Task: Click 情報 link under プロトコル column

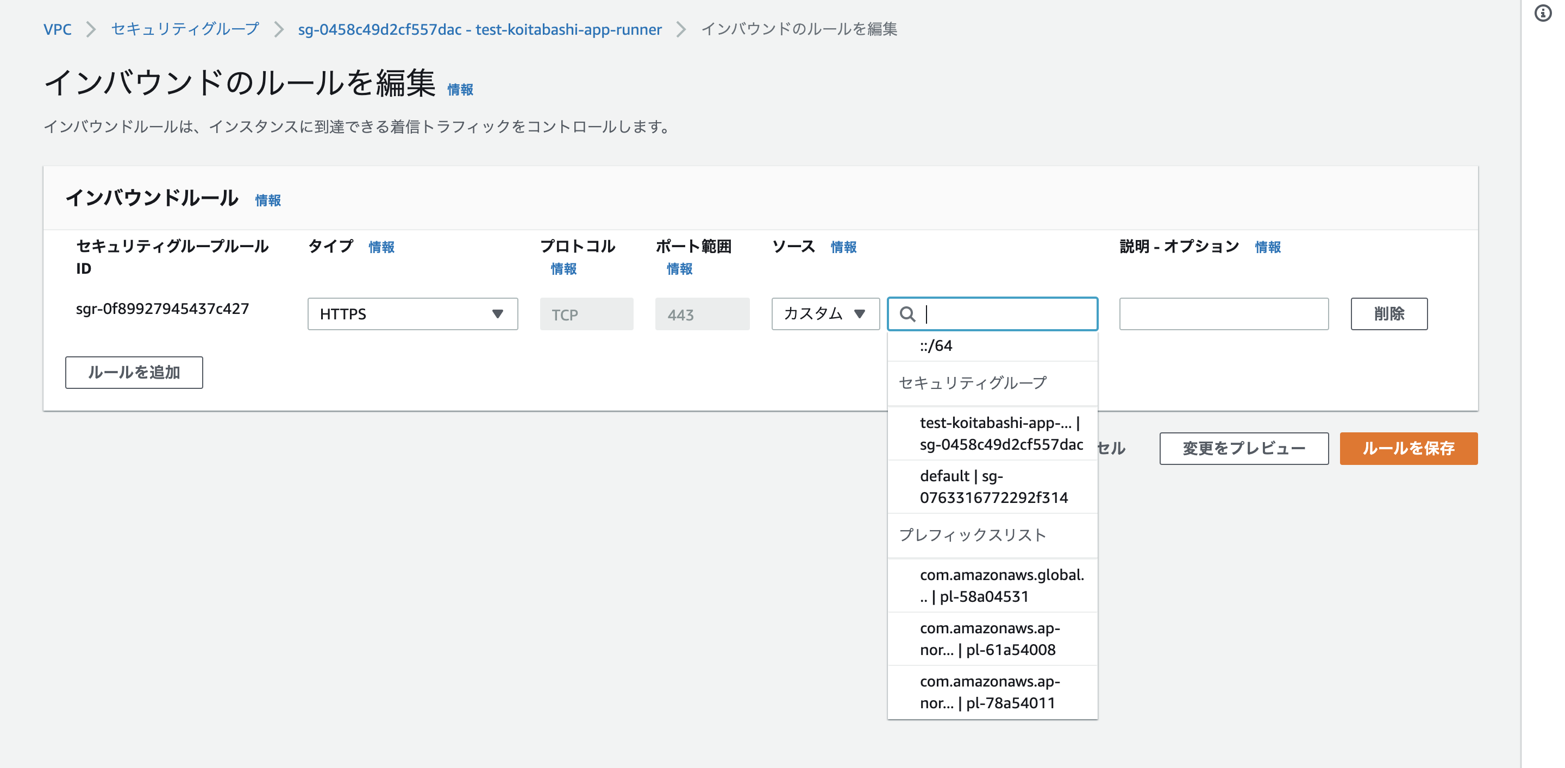Action: click(x=564, y=269)
